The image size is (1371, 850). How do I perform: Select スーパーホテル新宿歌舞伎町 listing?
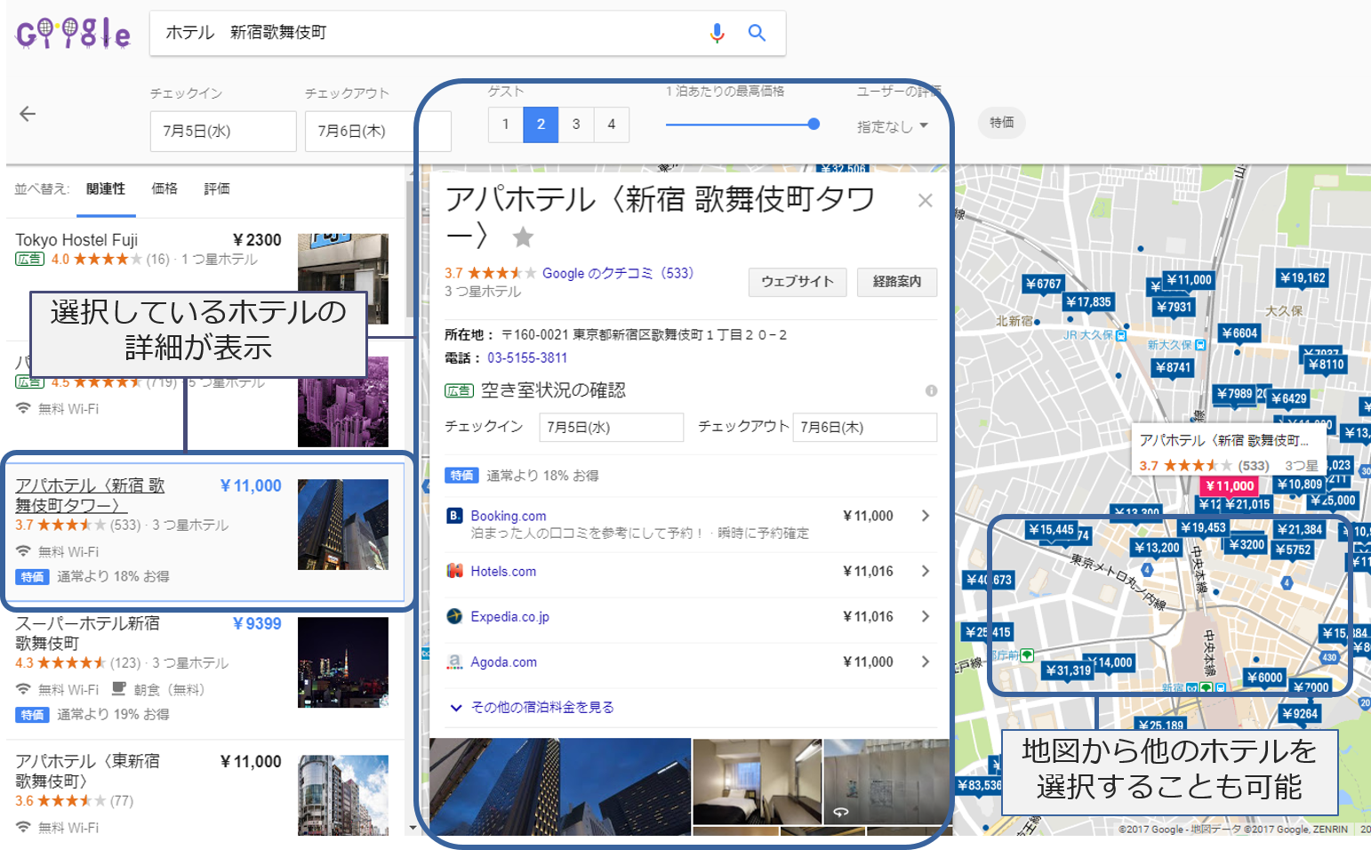point(204,670)
